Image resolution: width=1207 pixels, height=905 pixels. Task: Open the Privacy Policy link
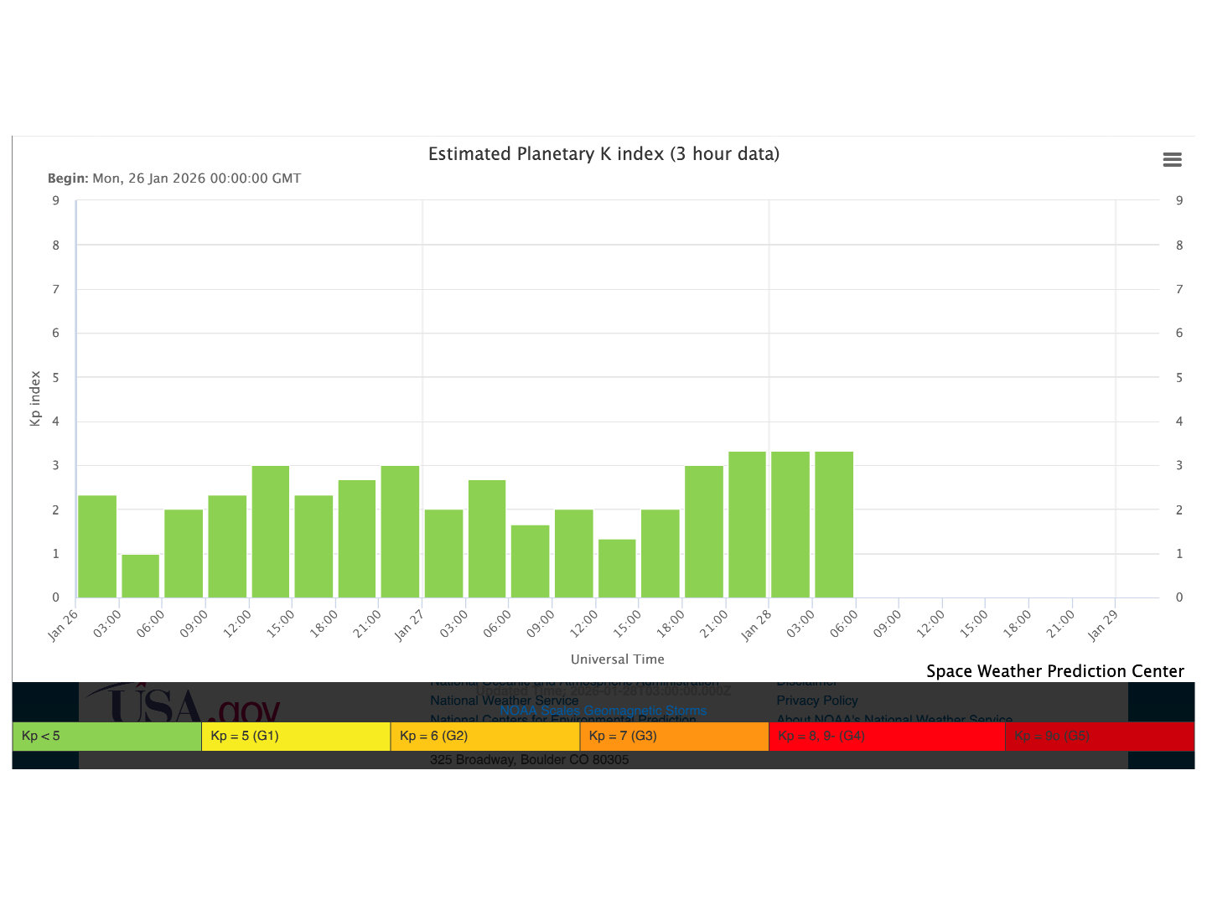[816, 701]
